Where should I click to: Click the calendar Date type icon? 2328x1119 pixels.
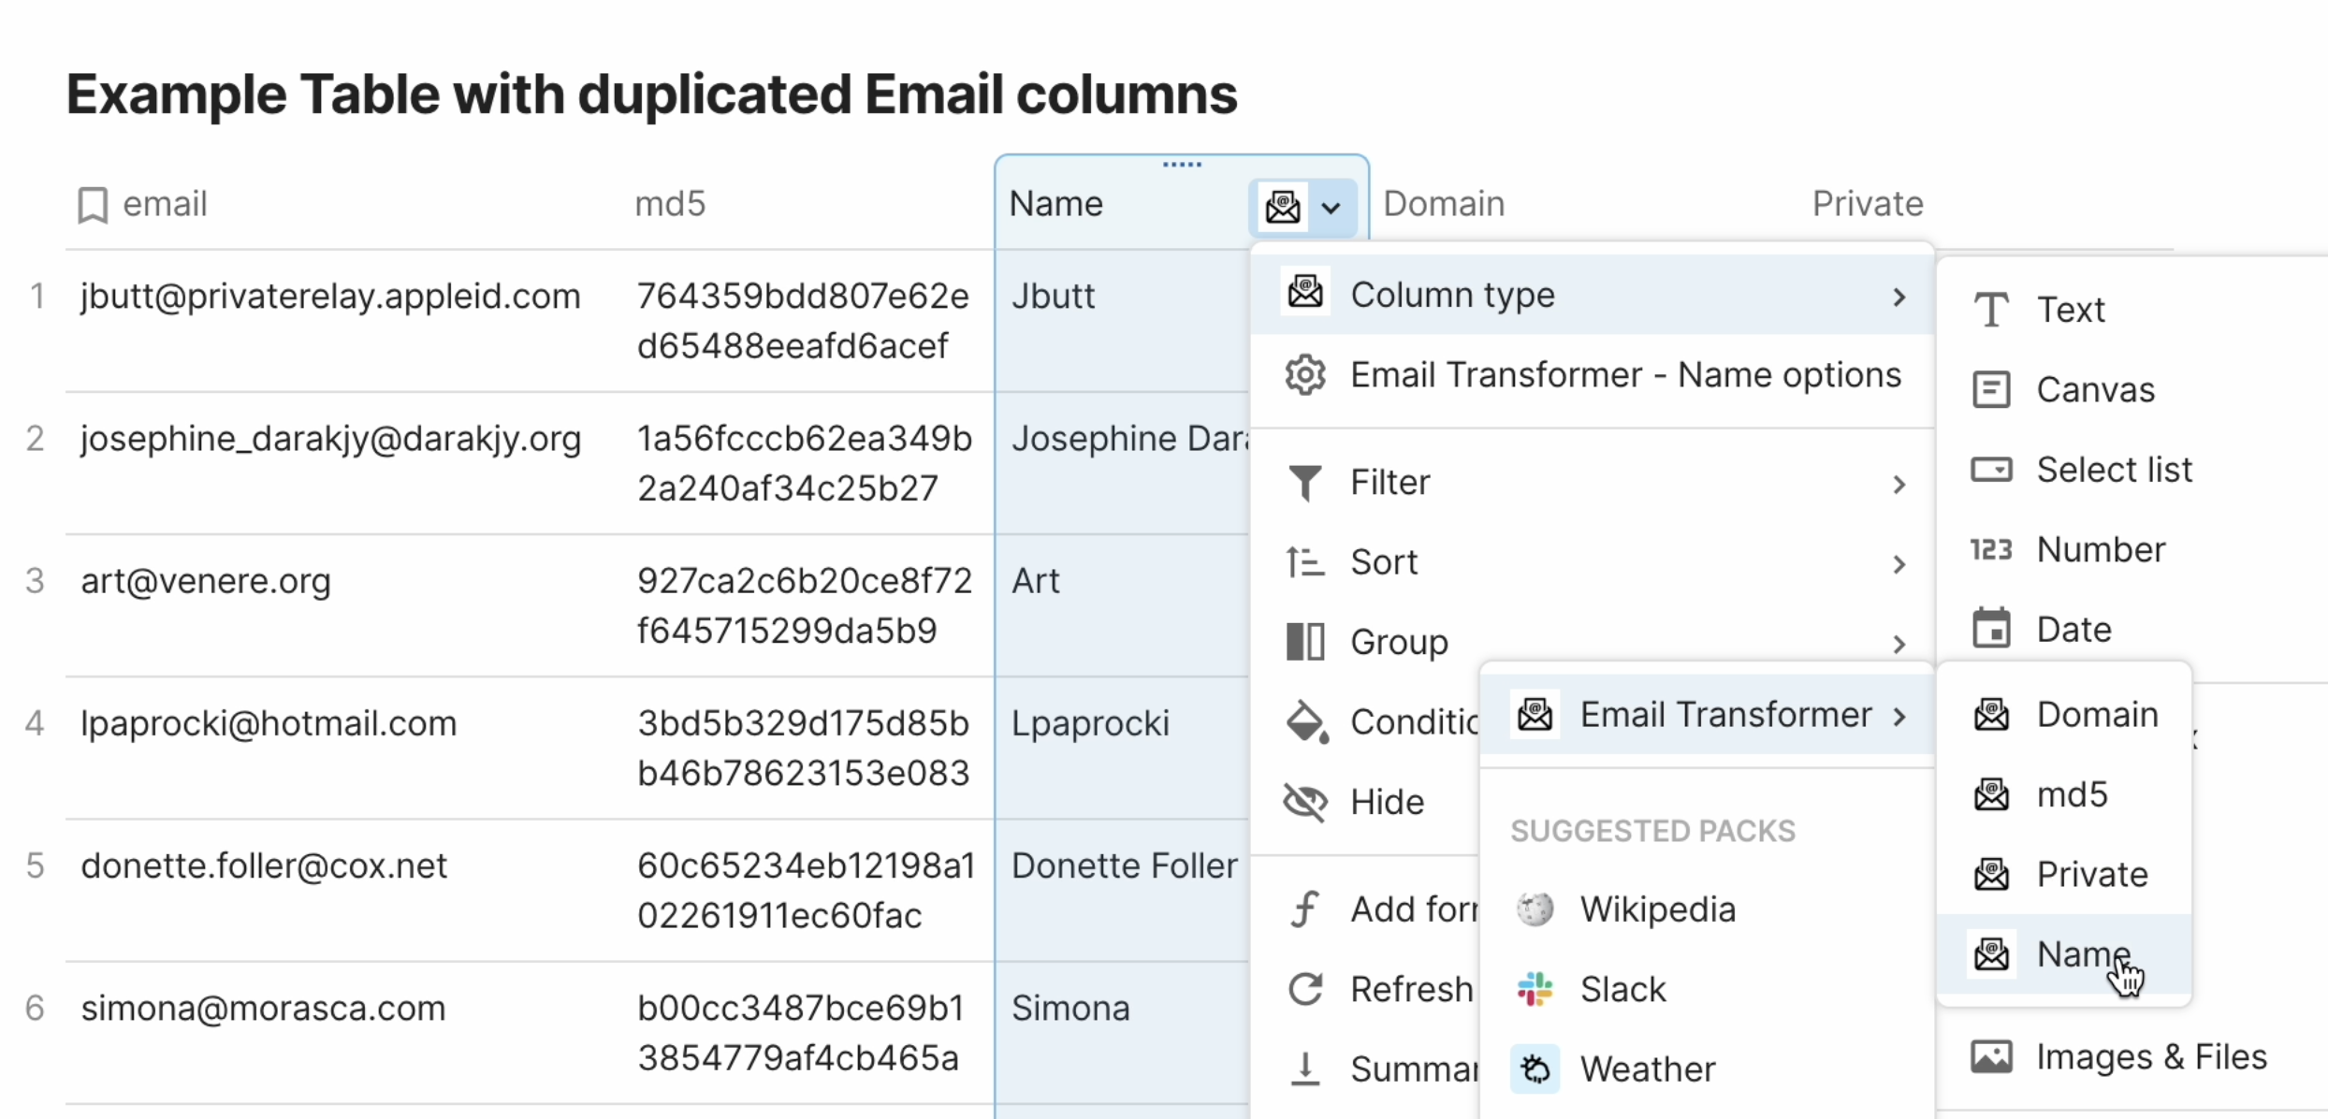(x=1991, y=630)
